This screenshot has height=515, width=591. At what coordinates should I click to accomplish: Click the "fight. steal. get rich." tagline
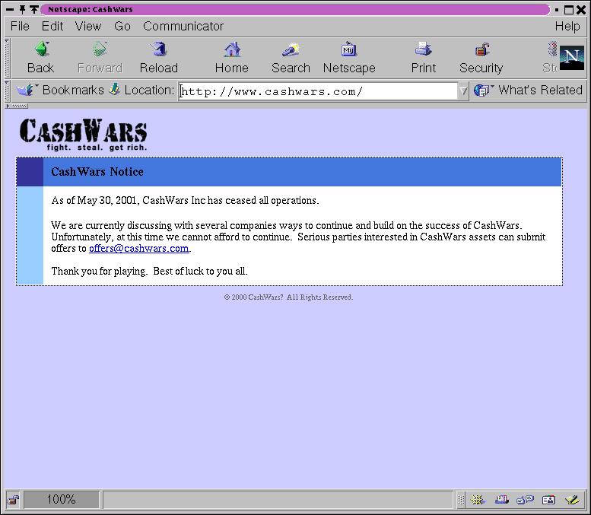coord(97,148)
